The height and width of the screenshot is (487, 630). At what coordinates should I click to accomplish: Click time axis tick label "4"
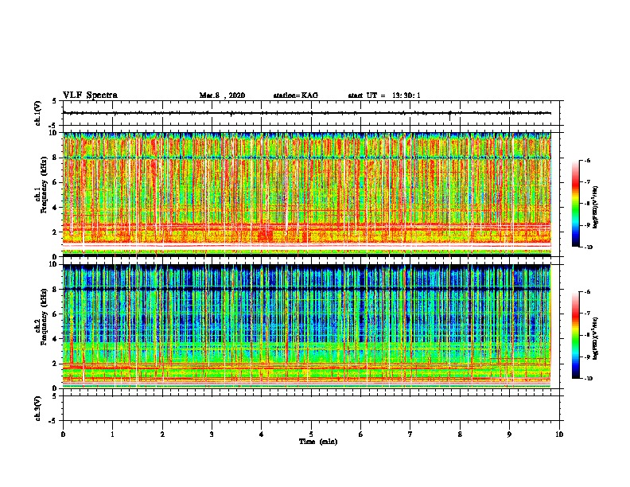pos(262,434)
